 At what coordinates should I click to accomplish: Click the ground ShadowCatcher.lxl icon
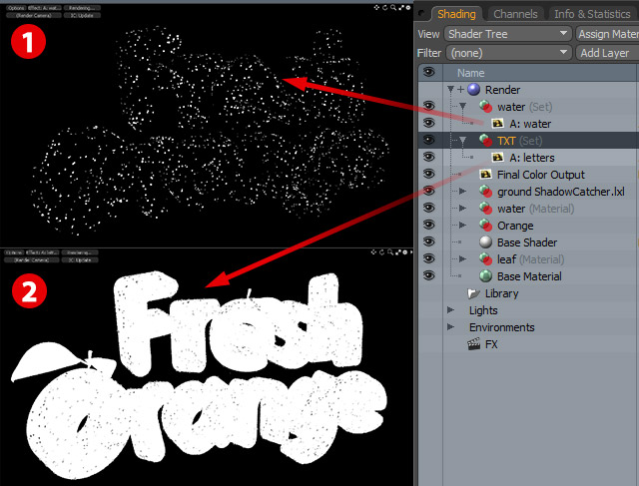click(x=486, y=191)
